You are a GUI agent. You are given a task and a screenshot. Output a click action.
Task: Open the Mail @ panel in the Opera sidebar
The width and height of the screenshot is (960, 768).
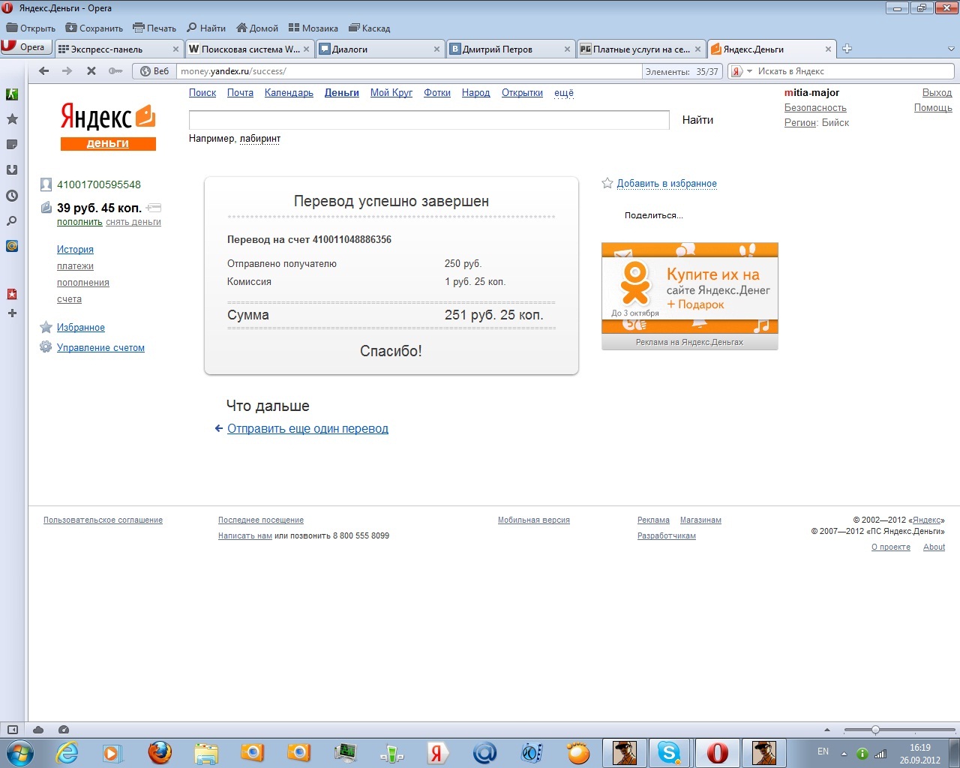click(12, 246)
